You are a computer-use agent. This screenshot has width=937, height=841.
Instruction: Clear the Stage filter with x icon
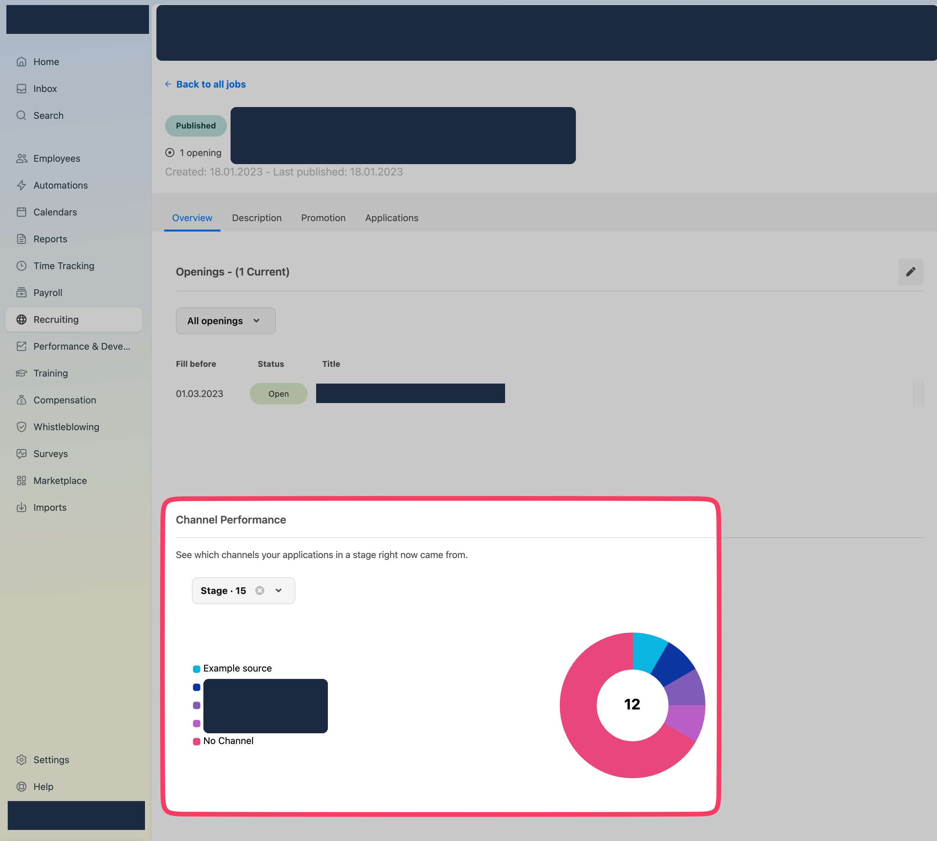click(x=260, y=591)
